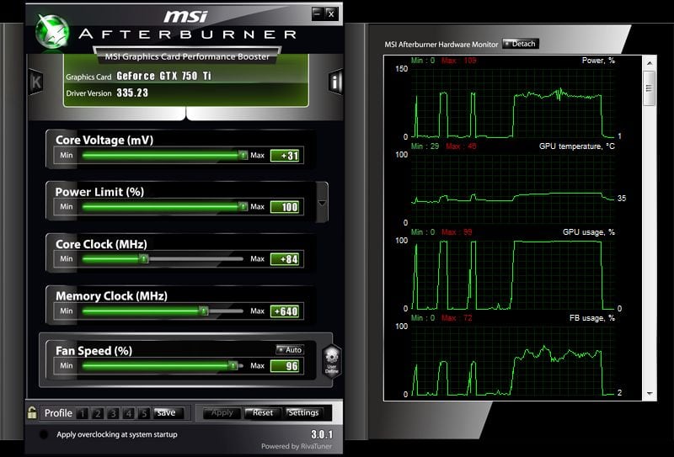Save the current profile

166,412
